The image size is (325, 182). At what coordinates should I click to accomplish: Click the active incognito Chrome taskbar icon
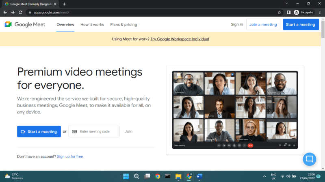[189, 176]
